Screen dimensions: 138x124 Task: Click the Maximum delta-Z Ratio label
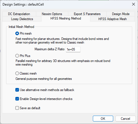click(x=50, y=49)
